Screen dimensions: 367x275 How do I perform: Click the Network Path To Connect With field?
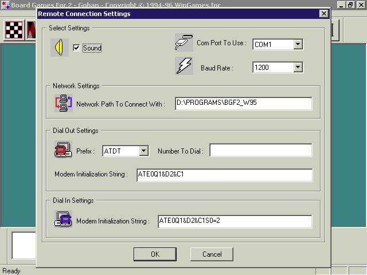tap(243, 103)
